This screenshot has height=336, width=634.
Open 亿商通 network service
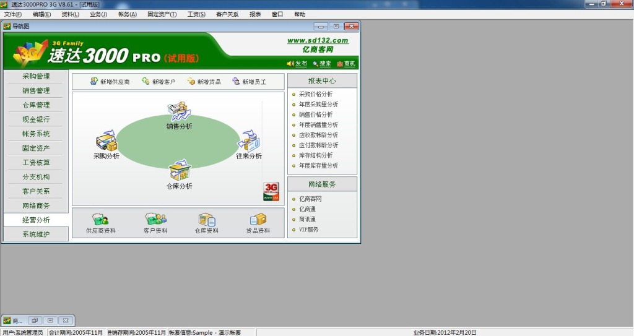[x=307, y=209]
